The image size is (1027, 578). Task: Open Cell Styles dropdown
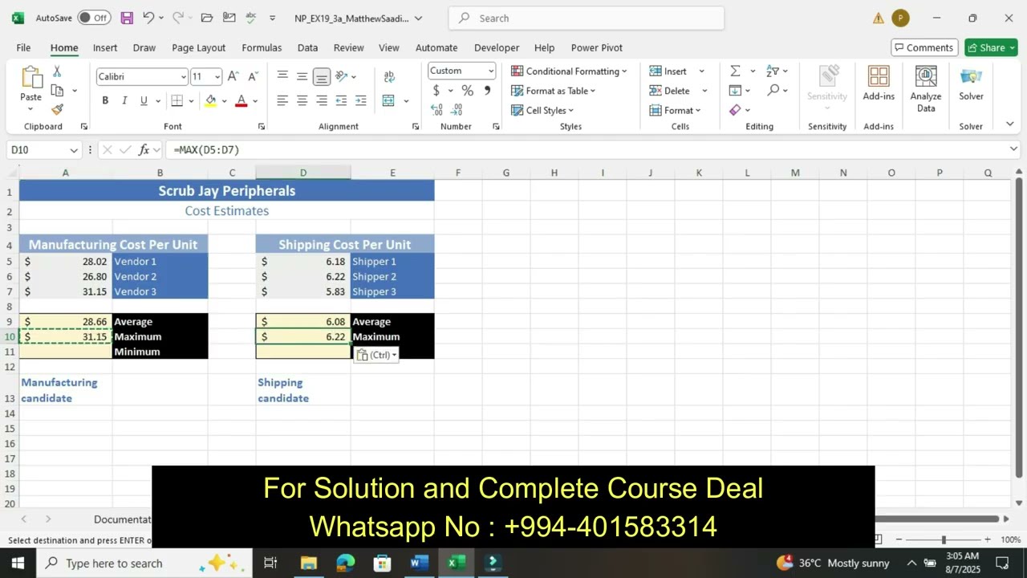click(542, 110)
